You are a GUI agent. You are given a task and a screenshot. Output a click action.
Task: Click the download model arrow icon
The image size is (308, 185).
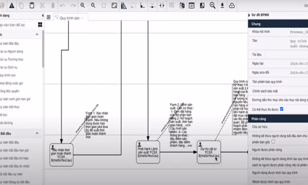click(222, 5)
